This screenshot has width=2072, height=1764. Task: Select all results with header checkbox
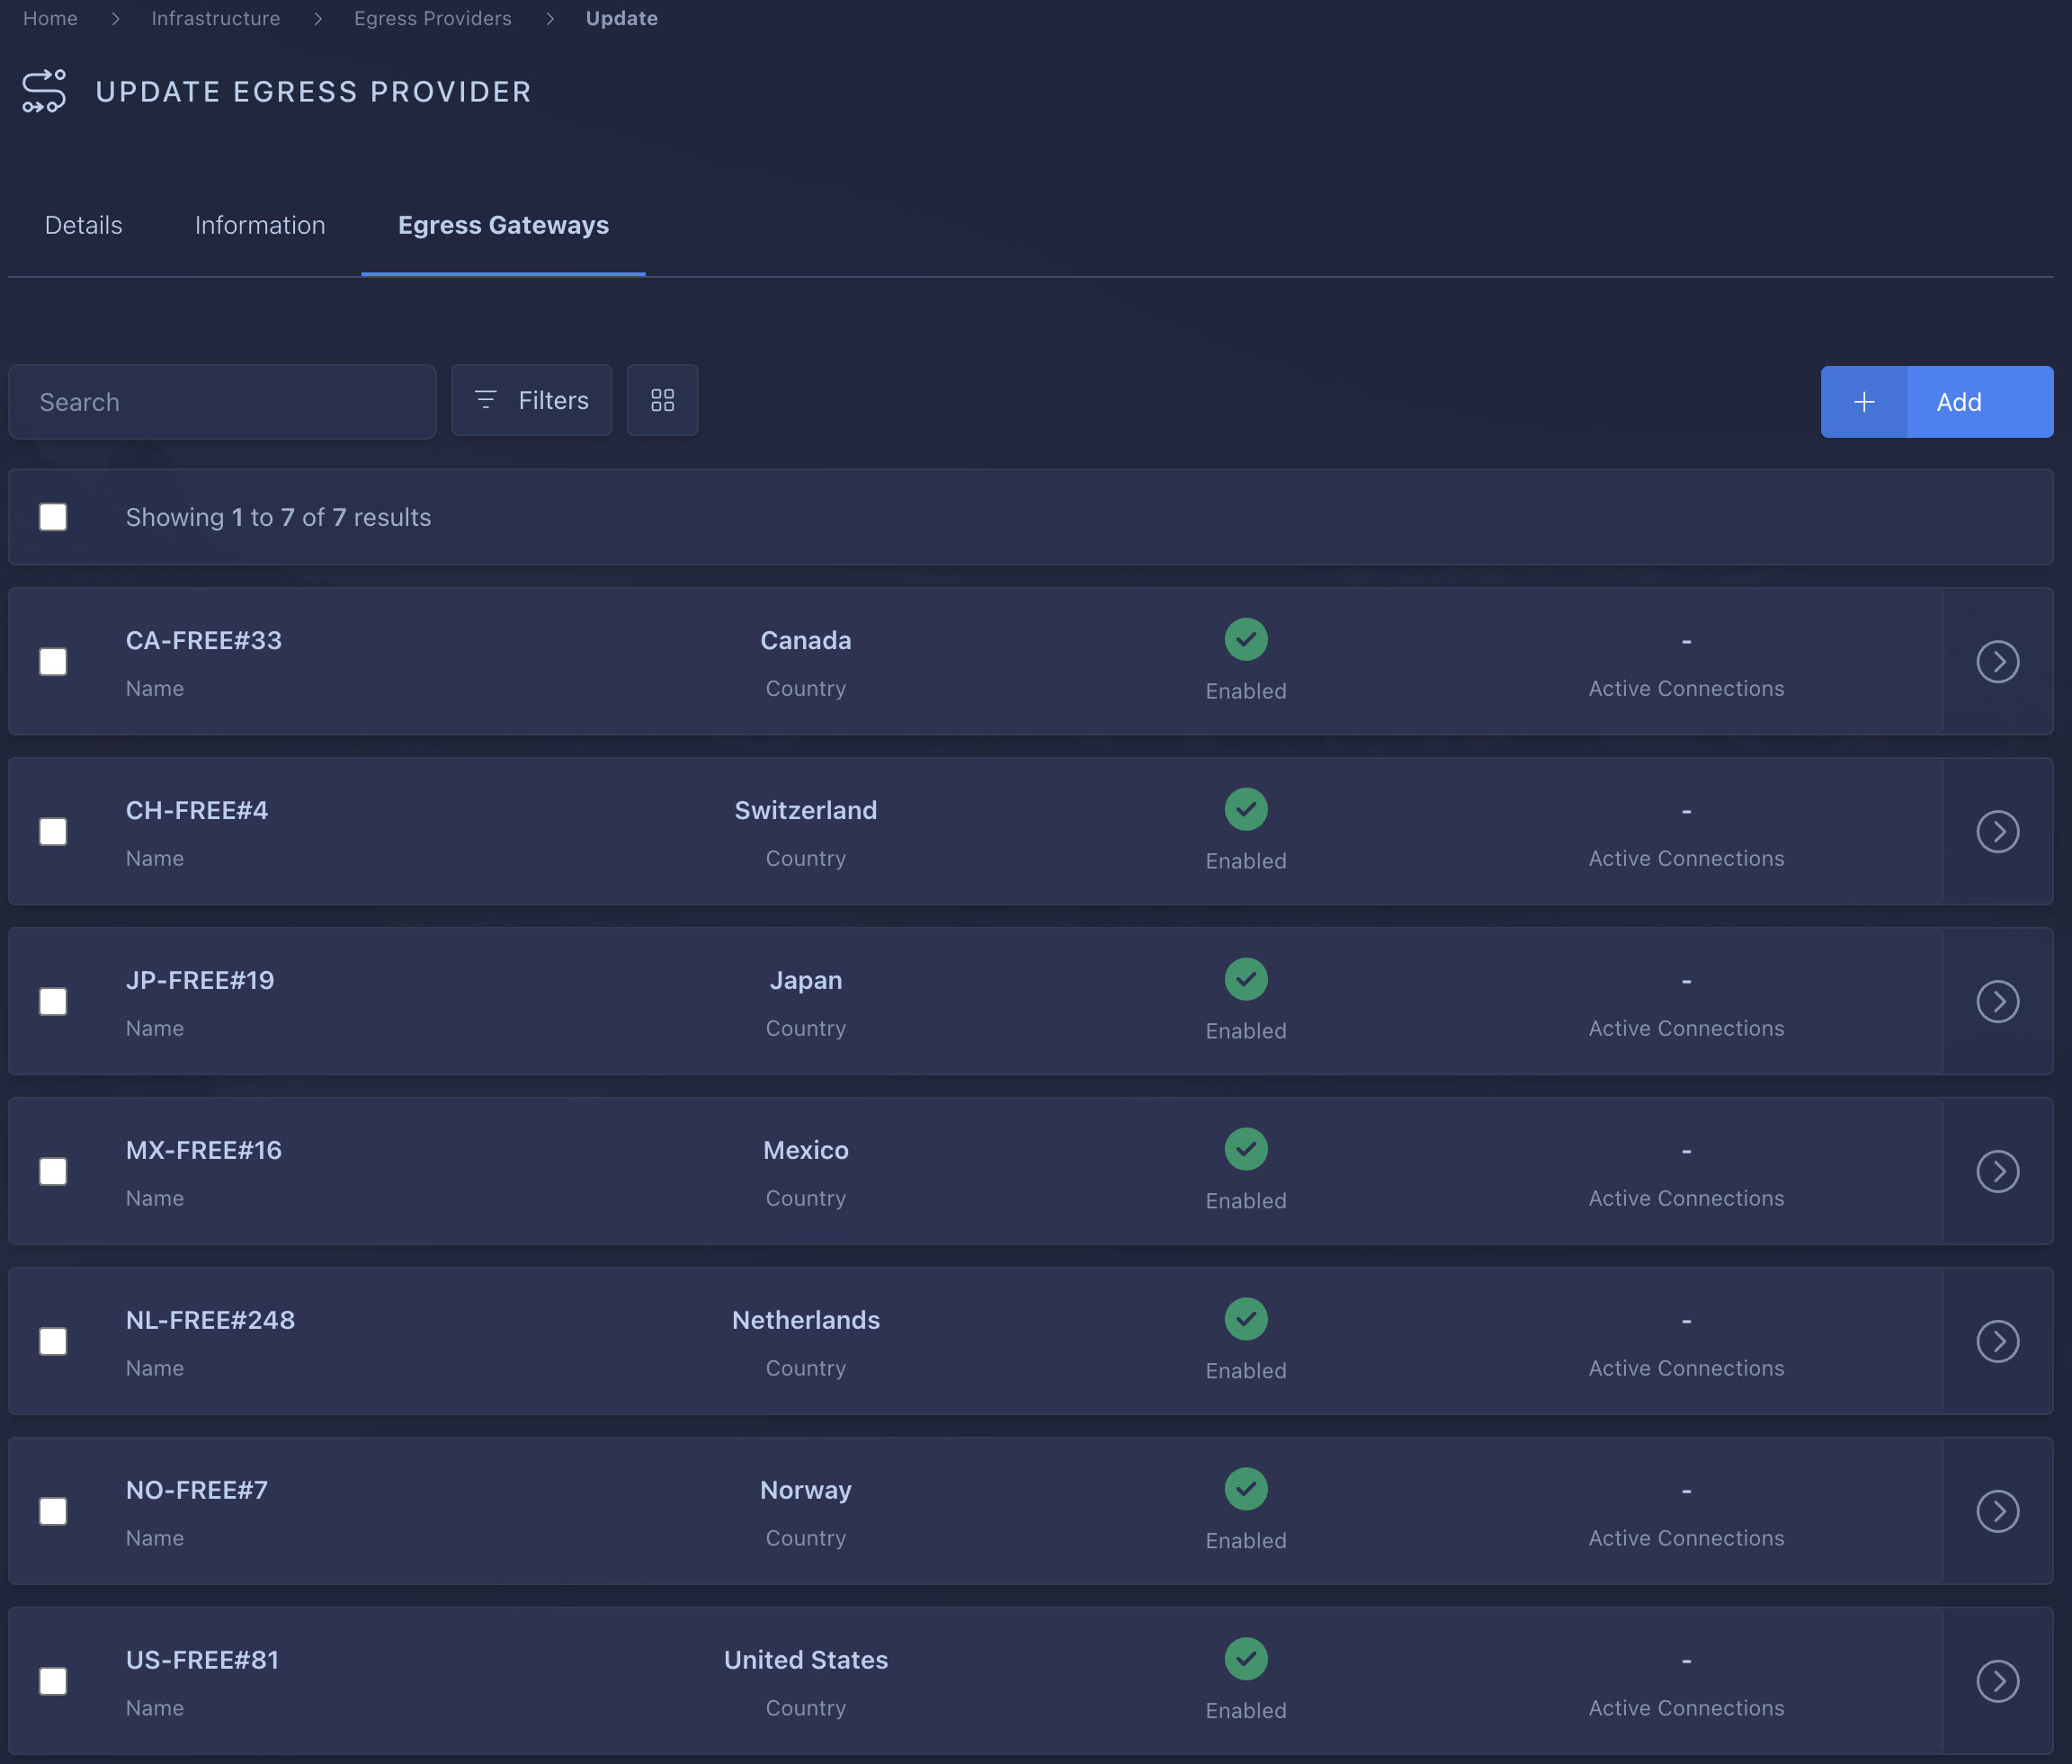pos(53,517)
